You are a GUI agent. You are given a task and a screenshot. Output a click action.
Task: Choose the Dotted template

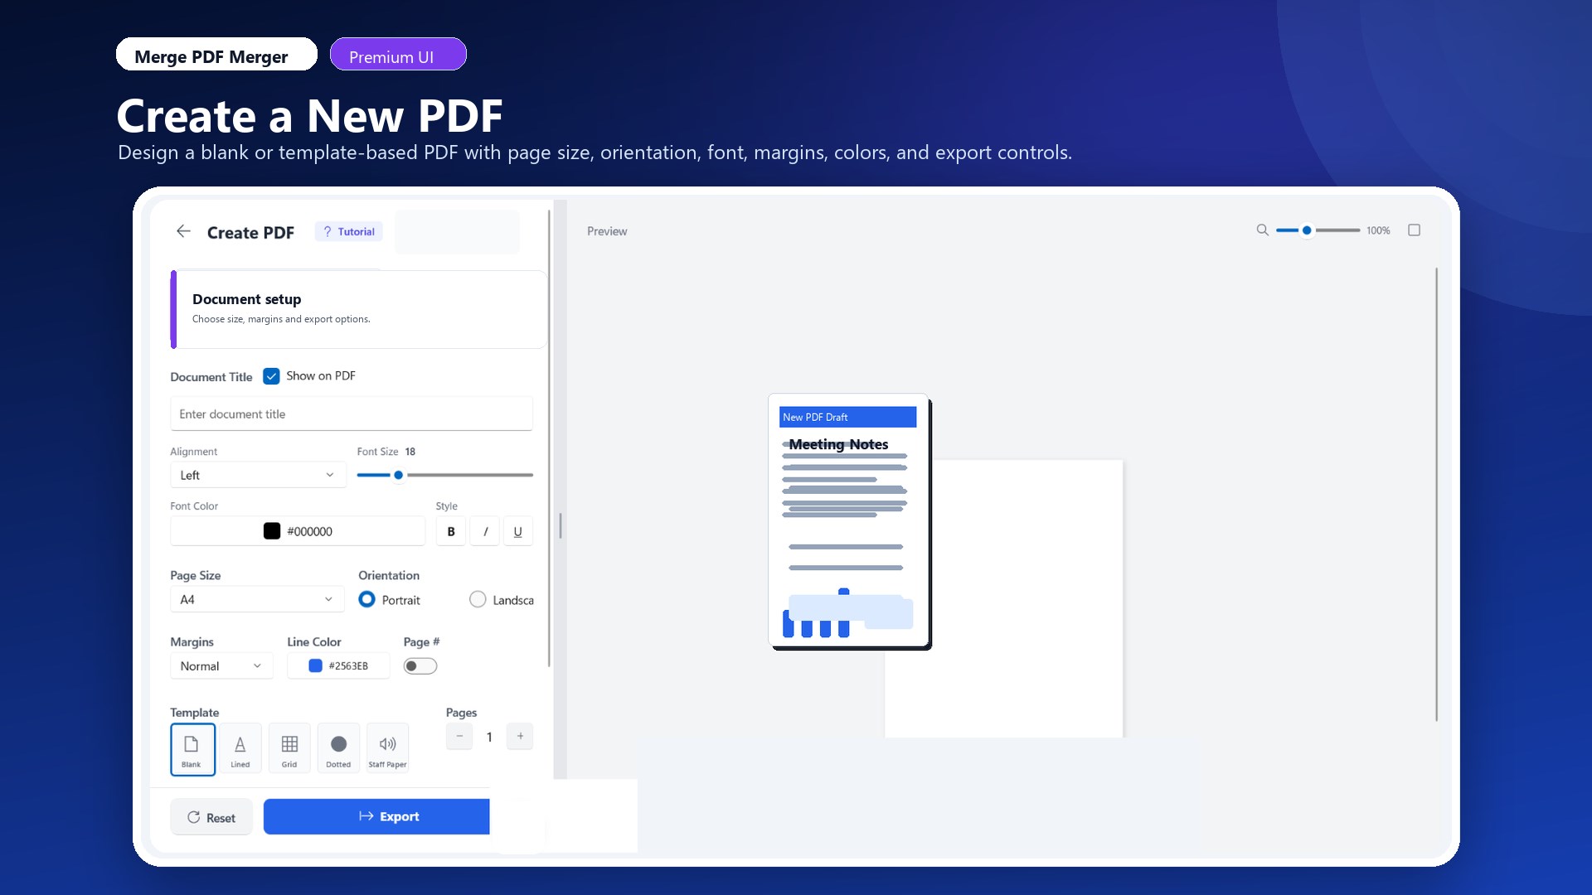click(x=338, y=749)
